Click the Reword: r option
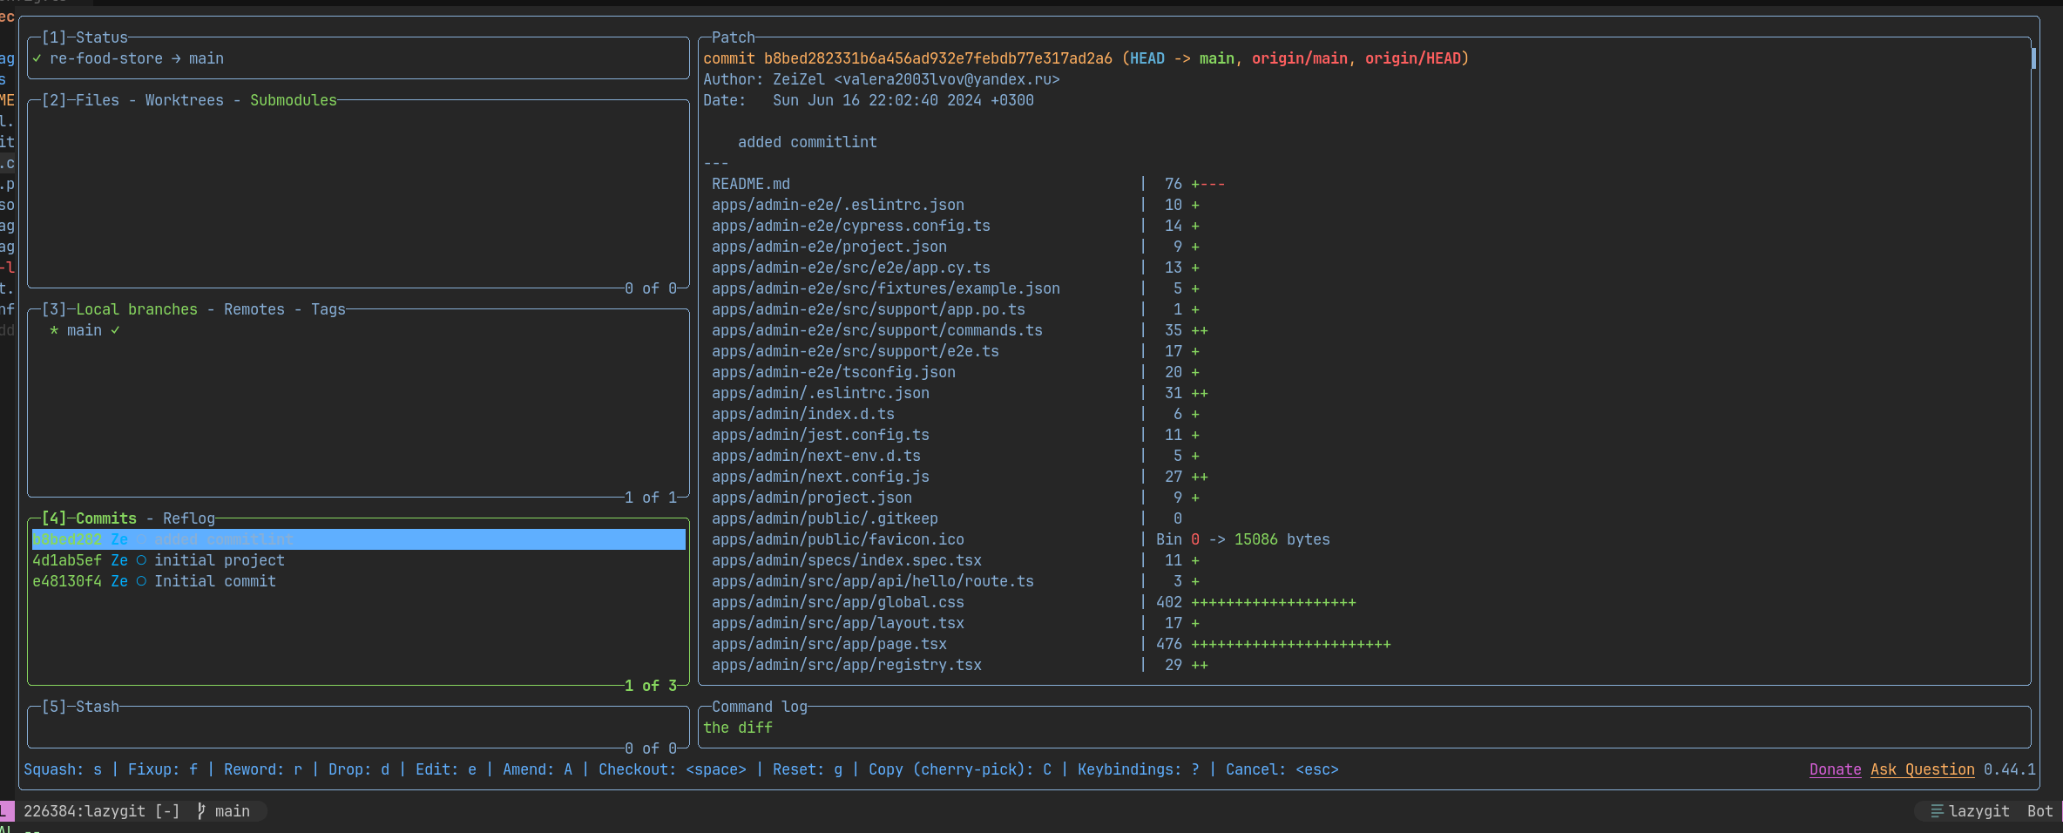The image size is (2063, 833). pos(263,769)
